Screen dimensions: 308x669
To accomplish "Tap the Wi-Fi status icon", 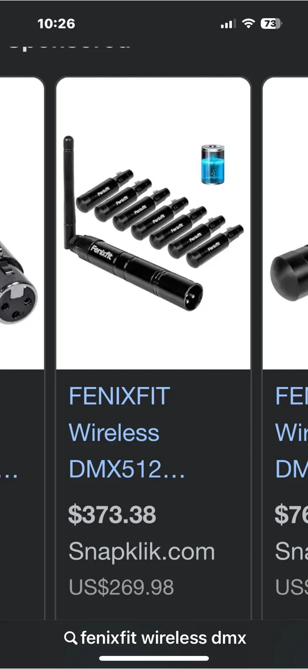I will (249, 24).
